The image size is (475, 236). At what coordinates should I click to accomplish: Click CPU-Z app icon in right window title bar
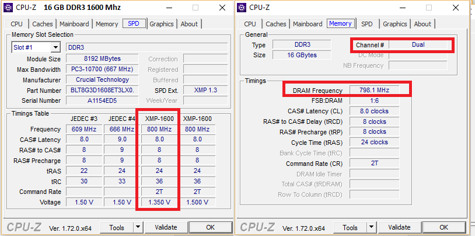point(241,8)
